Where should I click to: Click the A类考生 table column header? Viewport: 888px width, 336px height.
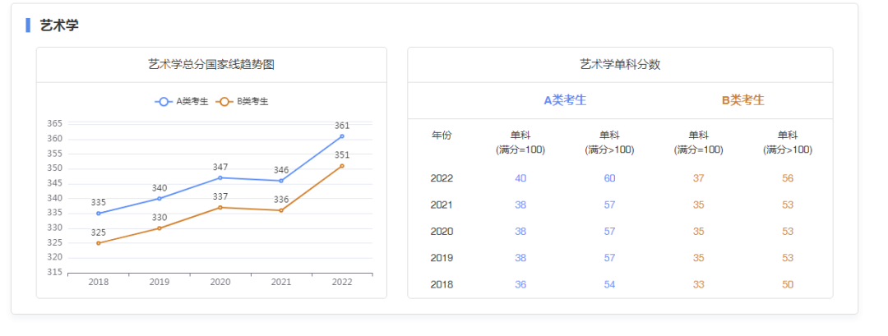click(x=565, y=100)
